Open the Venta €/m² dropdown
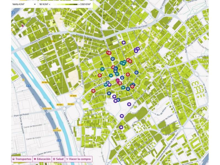The image size is (220, 165). click(24, 4)
